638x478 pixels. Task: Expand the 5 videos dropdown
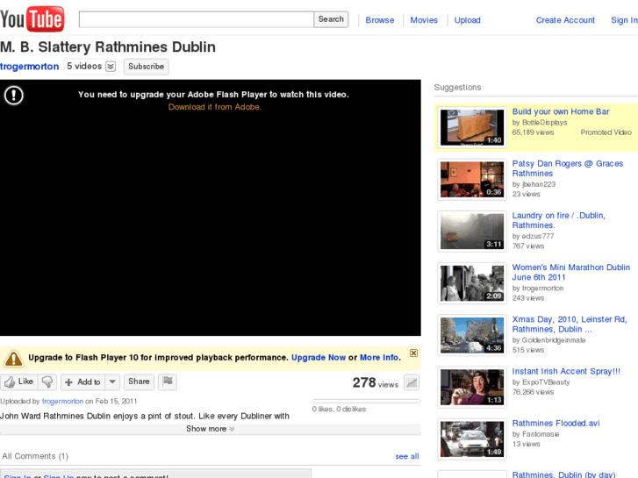click(90, 67)
